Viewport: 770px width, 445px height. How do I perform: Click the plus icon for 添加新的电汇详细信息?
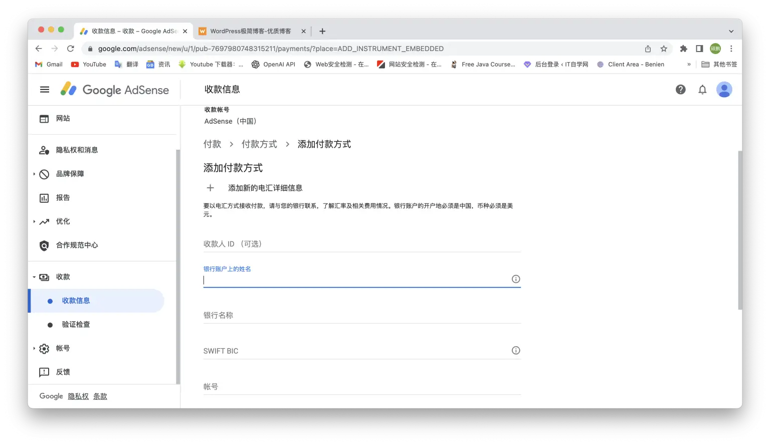[210, 188]
